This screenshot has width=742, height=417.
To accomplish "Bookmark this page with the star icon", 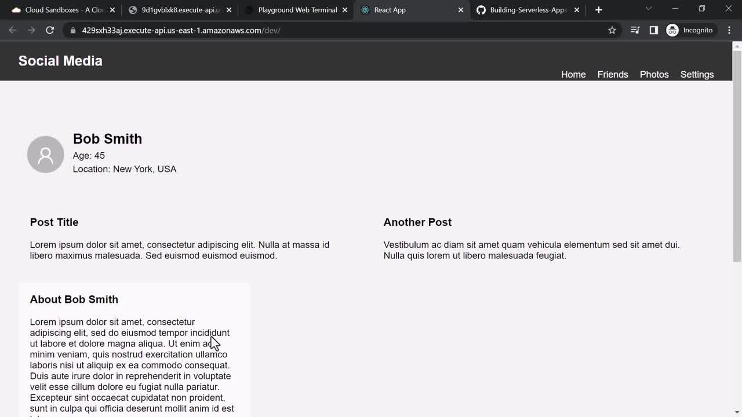I will (612, 30).
